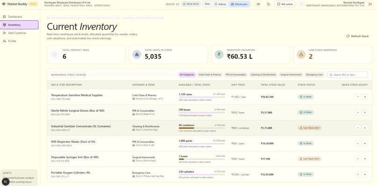Click the 5 boxes stock progress bar

(202, 159)
